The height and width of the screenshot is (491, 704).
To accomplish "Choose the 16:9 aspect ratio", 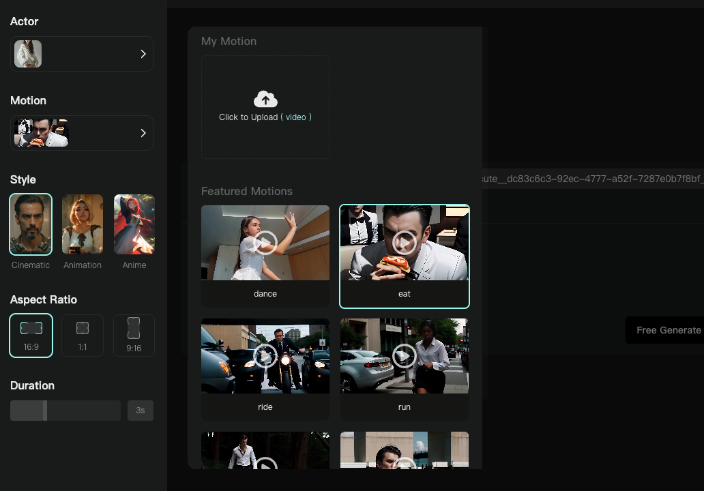I will pos(31,336).
